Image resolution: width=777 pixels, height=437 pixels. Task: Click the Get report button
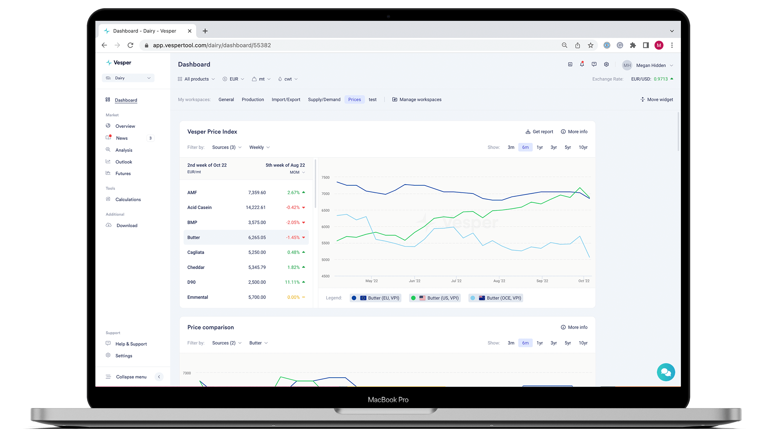pos(539,132)
